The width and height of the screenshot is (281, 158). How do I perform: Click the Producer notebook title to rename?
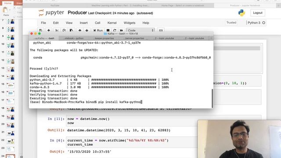point(77,13)
